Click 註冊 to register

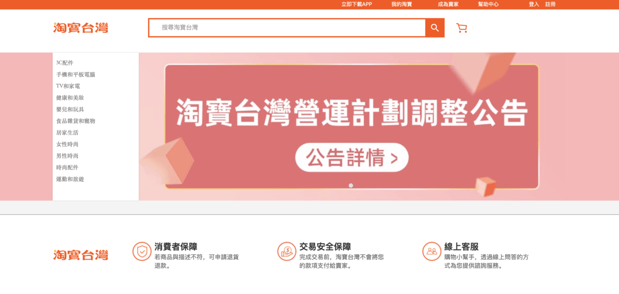coord(550,4)
